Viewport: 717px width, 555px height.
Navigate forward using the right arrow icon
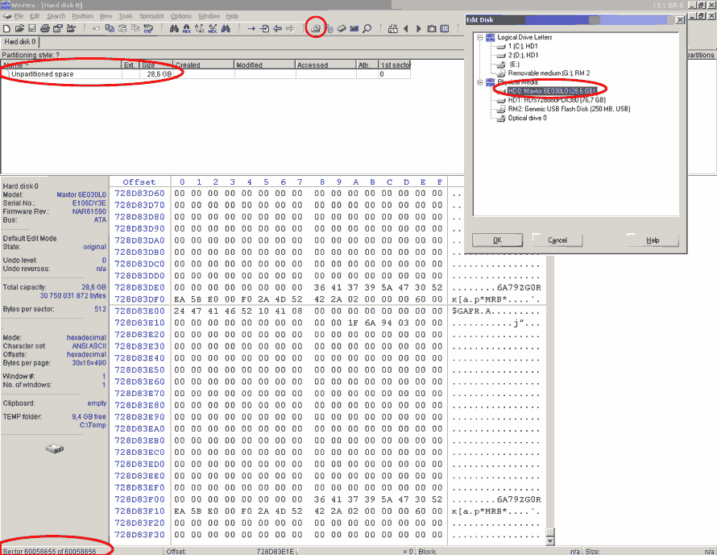pos(291,27)
